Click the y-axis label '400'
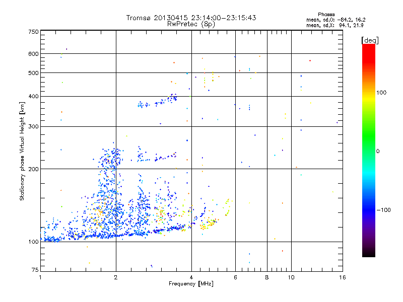 [33, 97]
